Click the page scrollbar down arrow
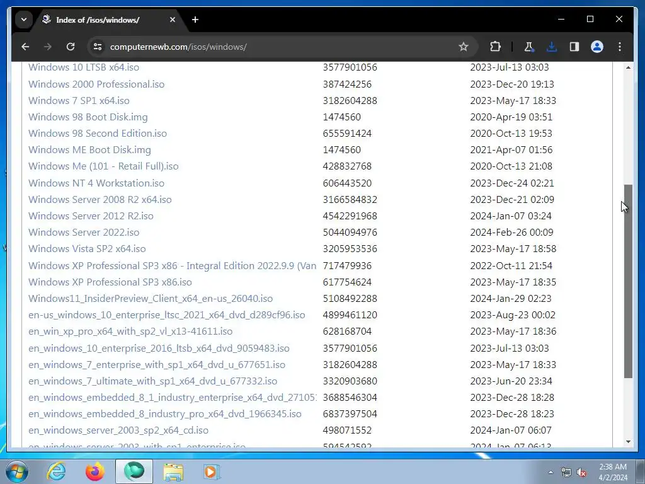Image resolution: width=645 pixels, height=484 pixels. point(628,442)
